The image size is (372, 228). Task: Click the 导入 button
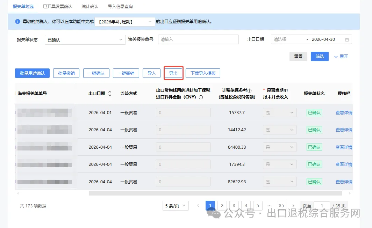[152, 73]
